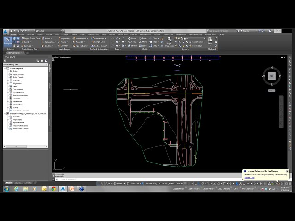Click Import Survey Data tool
295x221 pixels.
click(x=30, y=38)
